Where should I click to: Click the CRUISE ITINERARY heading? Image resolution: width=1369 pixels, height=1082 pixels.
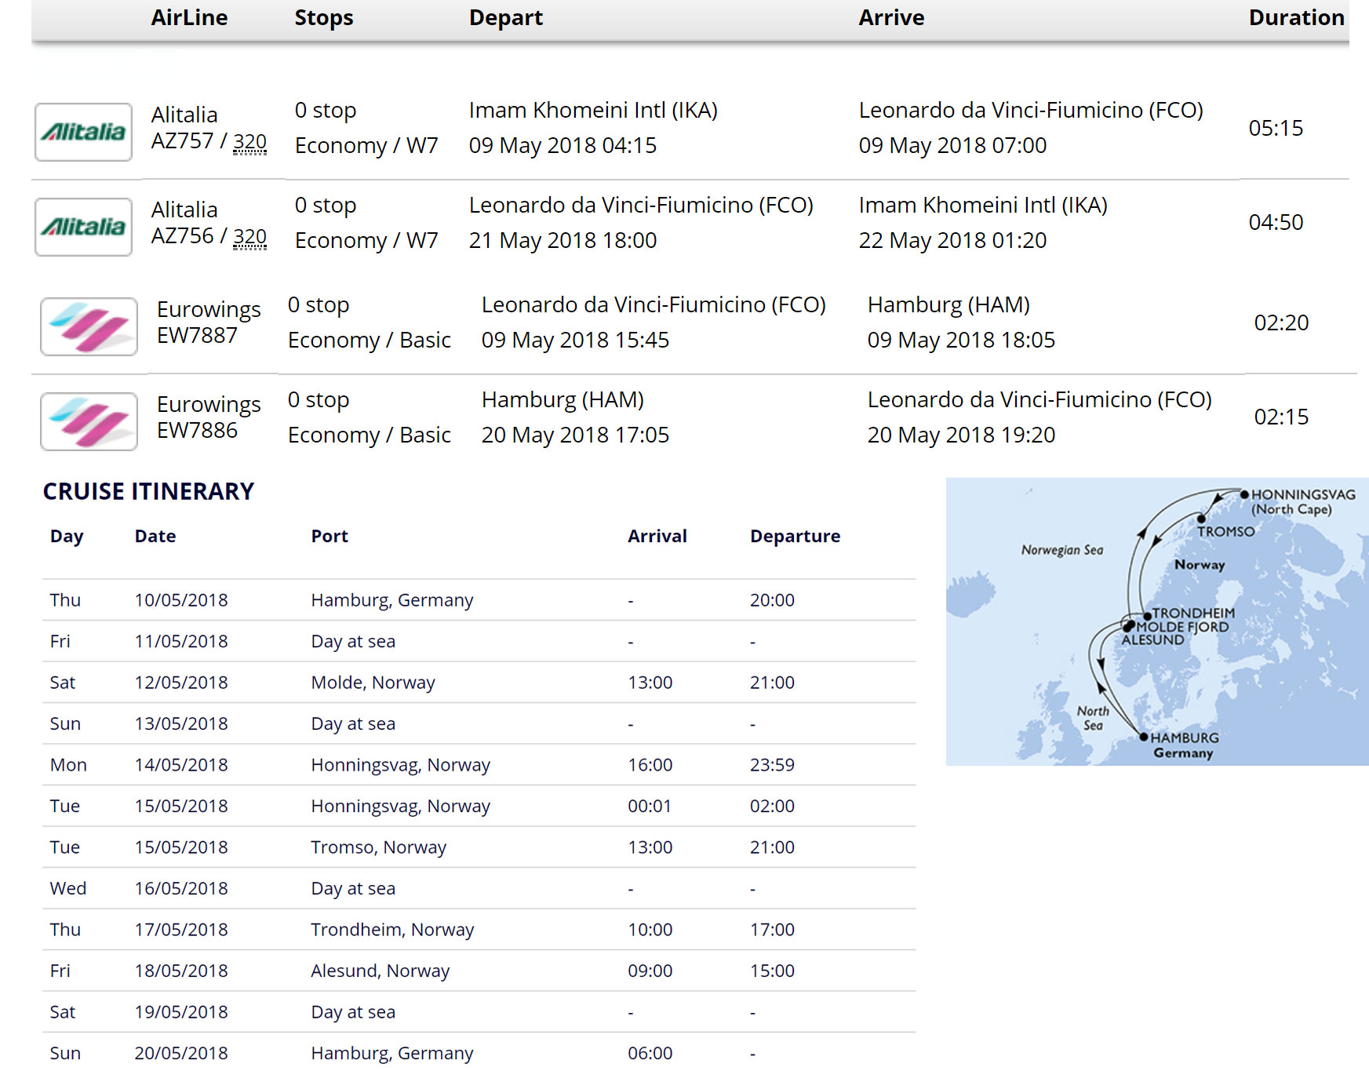[148, 491]
